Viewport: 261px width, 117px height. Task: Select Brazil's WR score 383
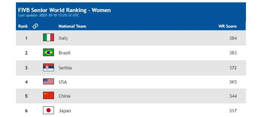tap(233, 53)
